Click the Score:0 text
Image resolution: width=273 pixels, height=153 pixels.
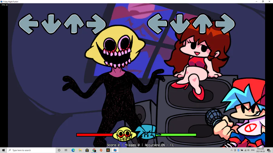pyautogui.click(x=113, y=145)
